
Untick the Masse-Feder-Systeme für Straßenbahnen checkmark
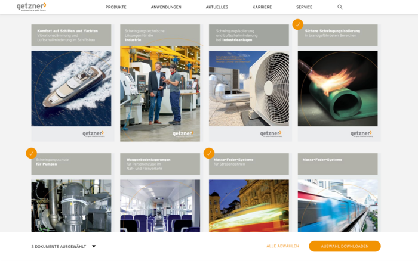[x=209, y=153]
